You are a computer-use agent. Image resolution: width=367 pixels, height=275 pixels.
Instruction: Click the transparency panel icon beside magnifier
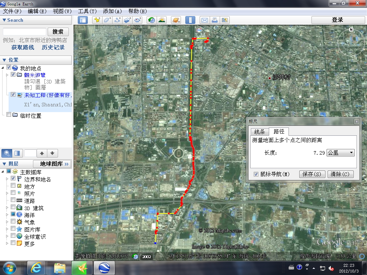17,153
